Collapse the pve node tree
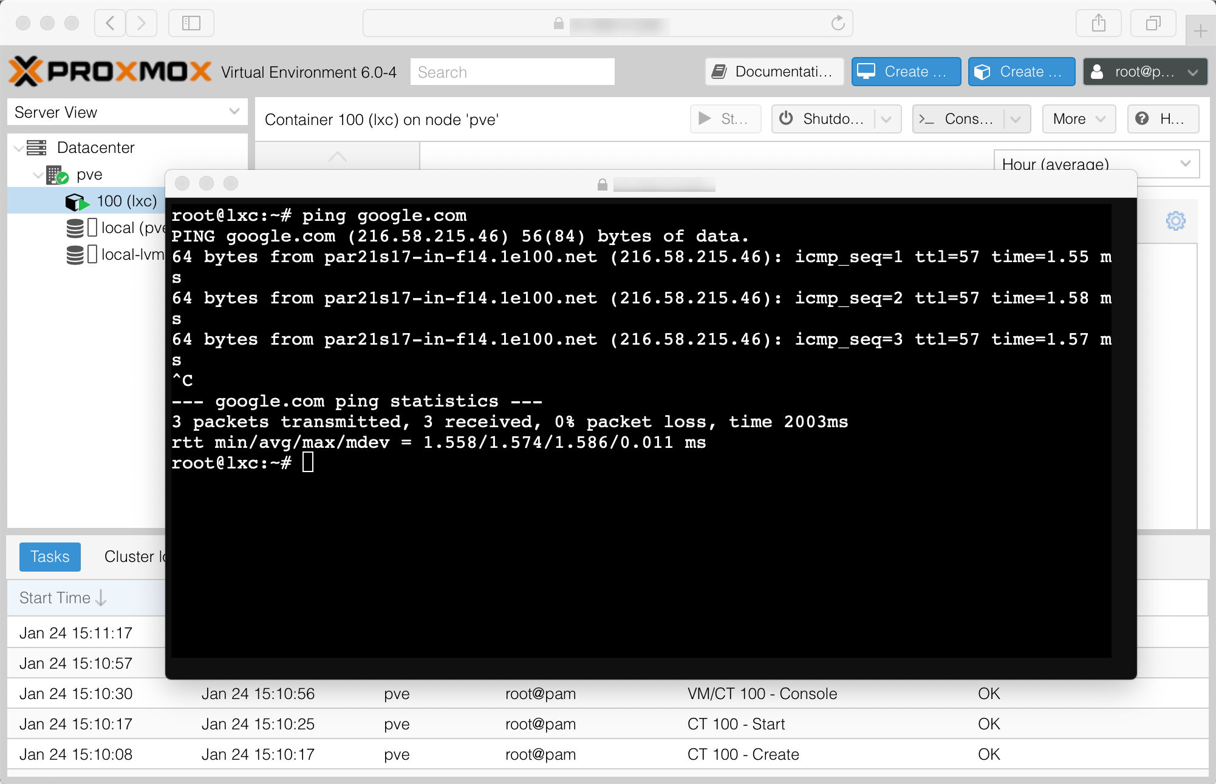Viewport: 1216px width, 784px height. [x=38, y=175]
